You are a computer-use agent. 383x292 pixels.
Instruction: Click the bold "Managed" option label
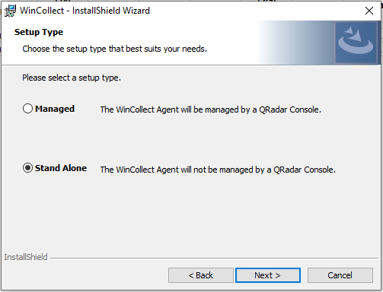point(55,109)
